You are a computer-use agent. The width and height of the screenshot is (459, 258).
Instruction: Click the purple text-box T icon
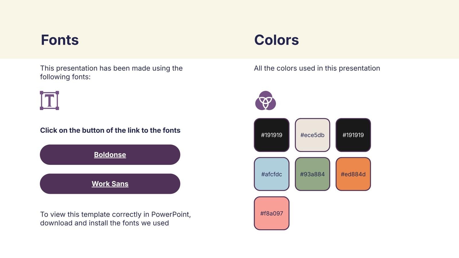(49, 100)
